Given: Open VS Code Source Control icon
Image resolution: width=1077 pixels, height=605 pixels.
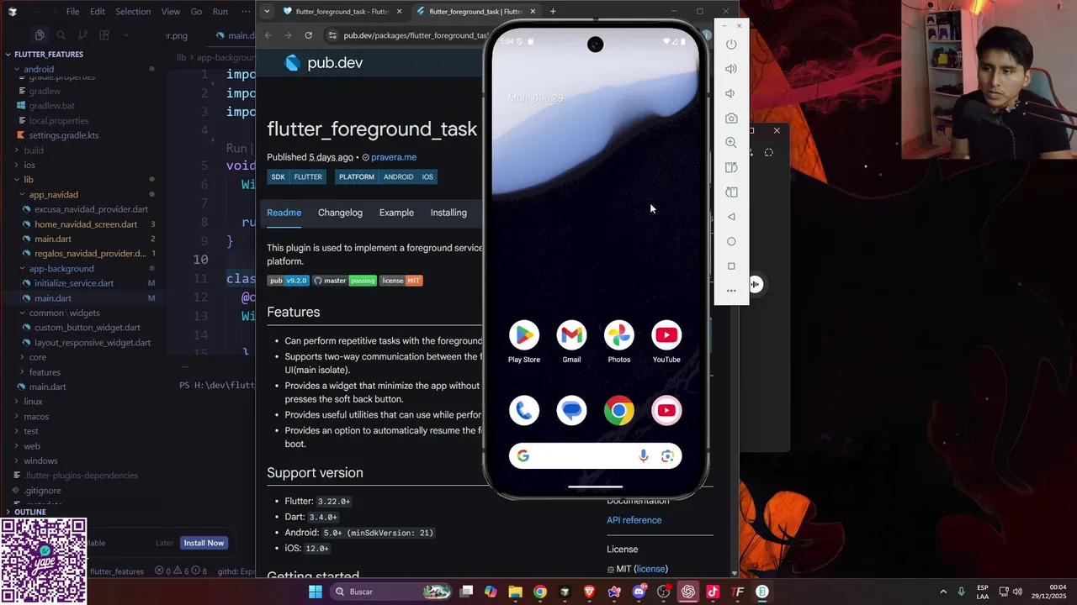Looking at the screenshot, I should pyautogui.click(x=82, y=35).
